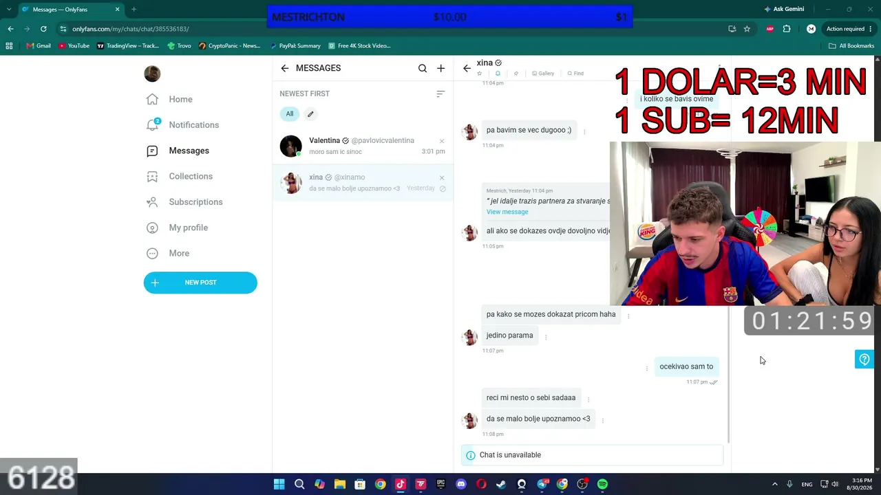Start a new message with the plus icon
Image resolution: width=881 pixels, height=495 pixels.
440,68
